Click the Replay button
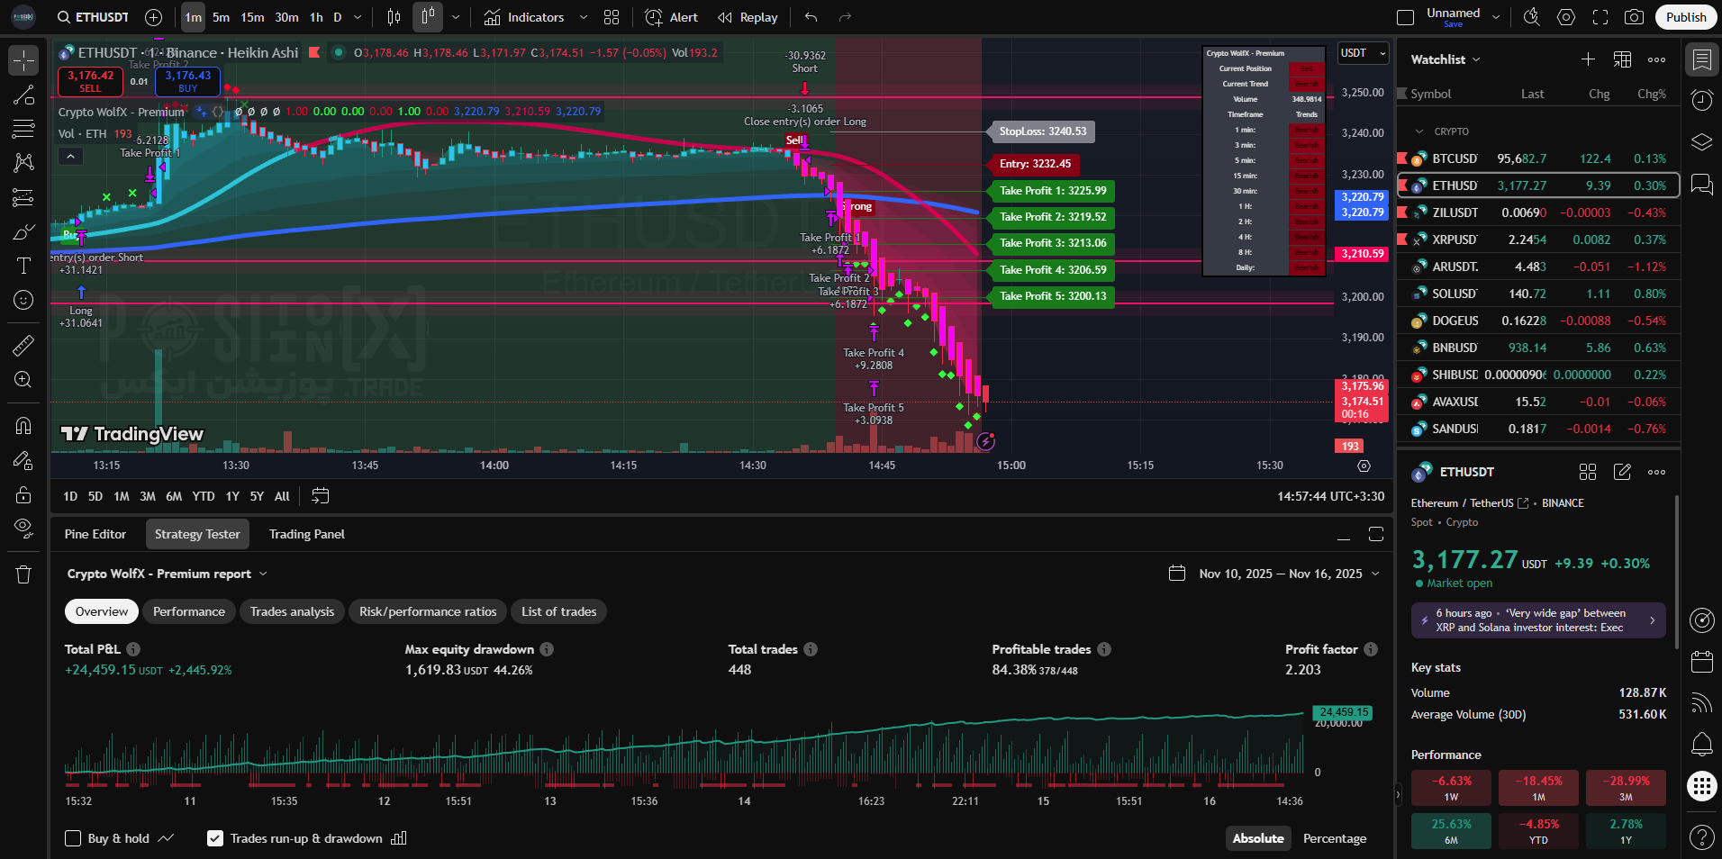Image resolution: width=1722 pixels, height=859 pixels. [748, 17]
